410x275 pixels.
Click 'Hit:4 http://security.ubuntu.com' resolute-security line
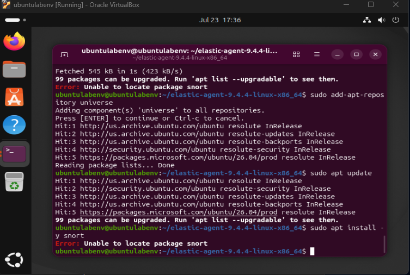pos(193,149)
